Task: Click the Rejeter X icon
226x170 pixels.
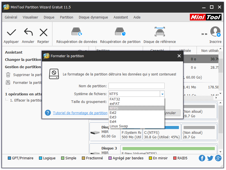Action: [x=43, y=33]
